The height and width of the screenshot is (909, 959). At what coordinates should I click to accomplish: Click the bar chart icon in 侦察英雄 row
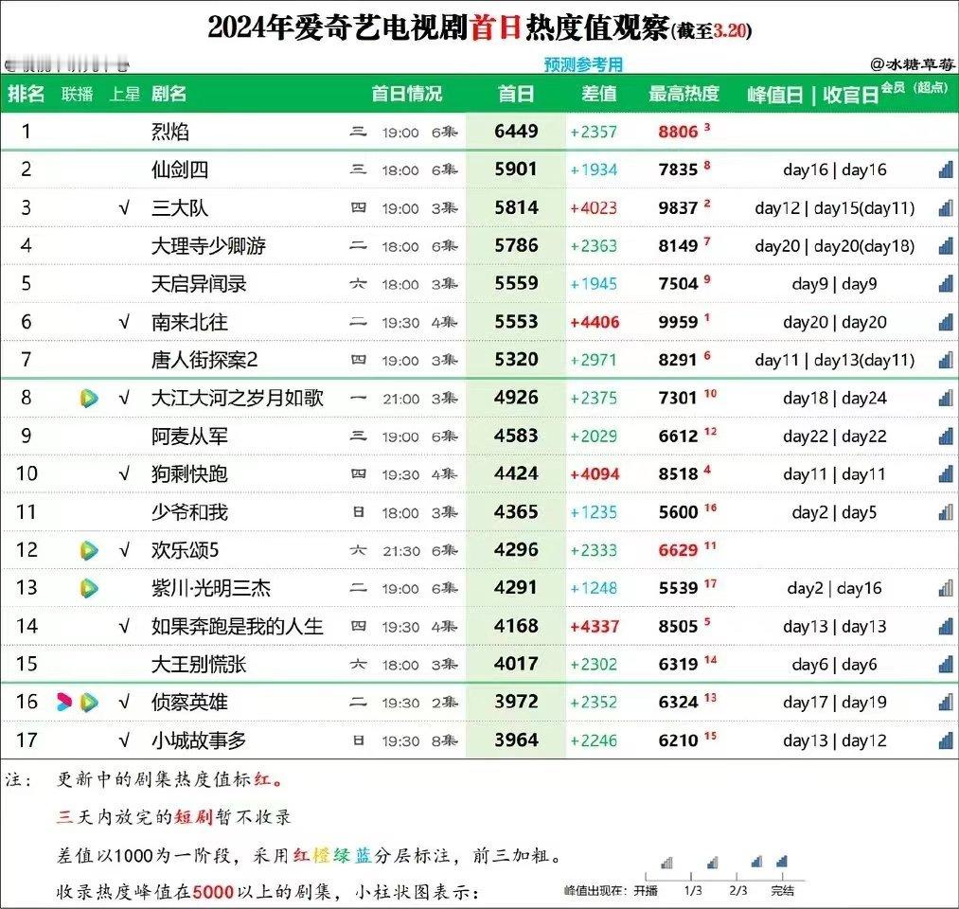(x=946, y=703)
